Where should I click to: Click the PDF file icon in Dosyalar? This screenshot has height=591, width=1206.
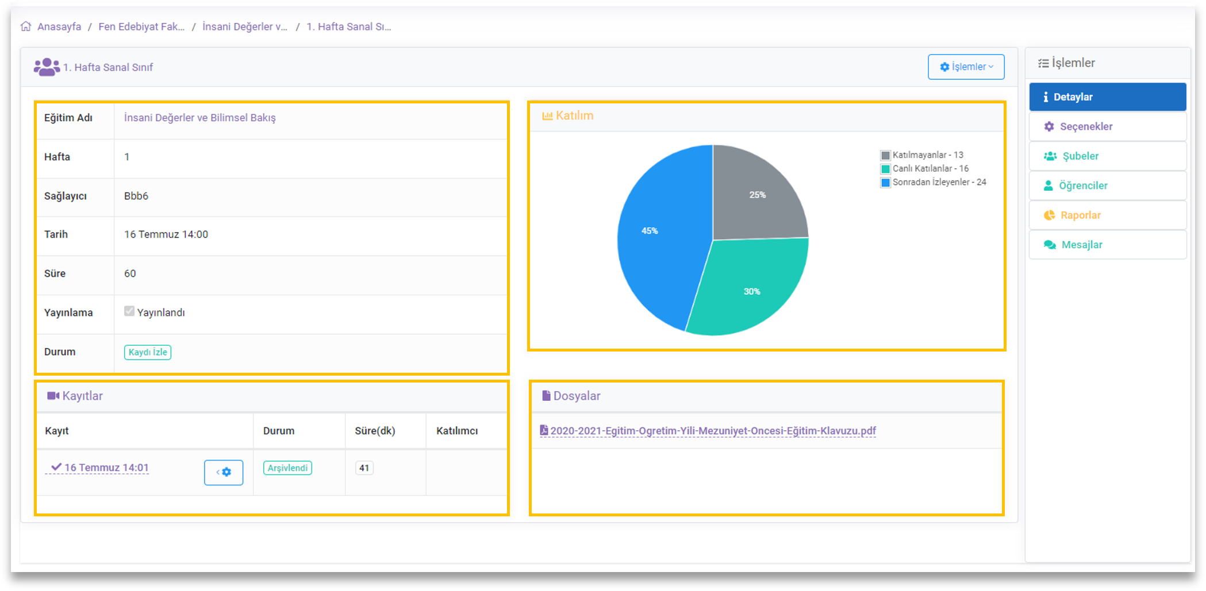pos(544,430)
